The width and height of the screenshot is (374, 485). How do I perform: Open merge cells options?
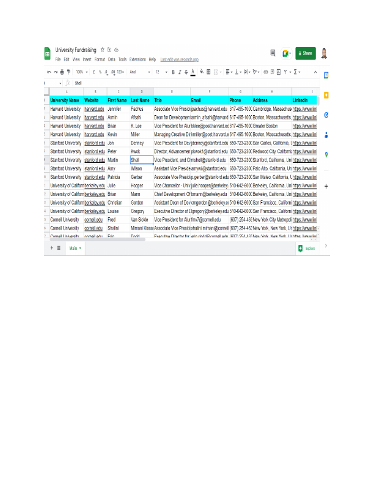[x=217, y=72]
